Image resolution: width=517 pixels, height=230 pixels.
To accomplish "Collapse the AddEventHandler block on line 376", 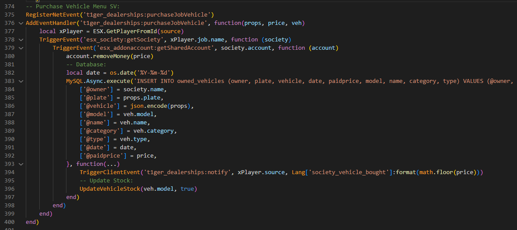I will pos(21,23).
